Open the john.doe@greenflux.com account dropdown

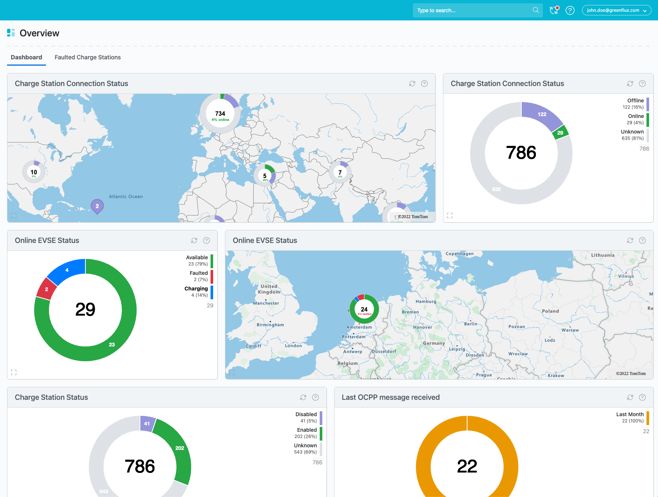coord(616,10)
